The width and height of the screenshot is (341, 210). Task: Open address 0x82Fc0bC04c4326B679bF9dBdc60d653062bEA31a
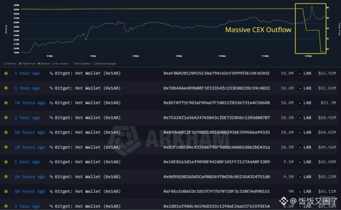tap(216, 147)
